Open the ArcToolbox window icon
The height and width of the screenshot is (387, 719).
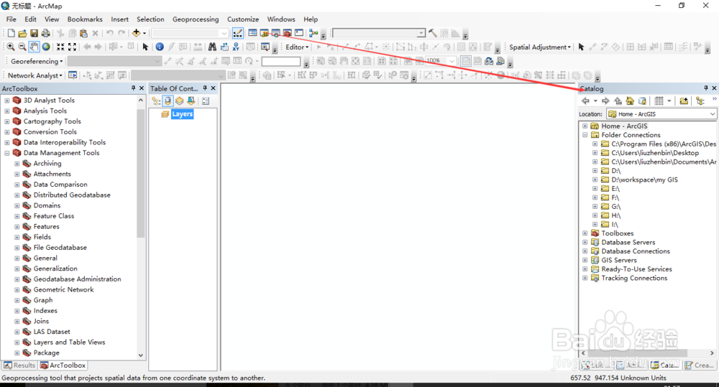pyautogui.click(x=287, y=33)
